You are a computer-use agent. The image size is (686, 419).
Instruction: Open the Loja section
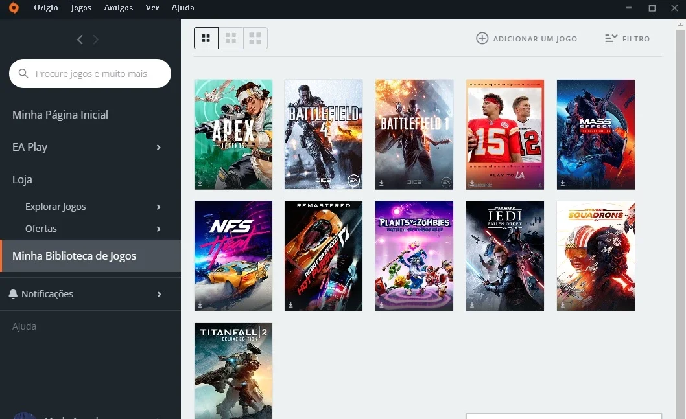pos(22,179)
